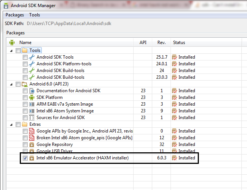Click the Intel x86 Atom System Image icon
The image size is (247, 190).
(x=32, y=111)
